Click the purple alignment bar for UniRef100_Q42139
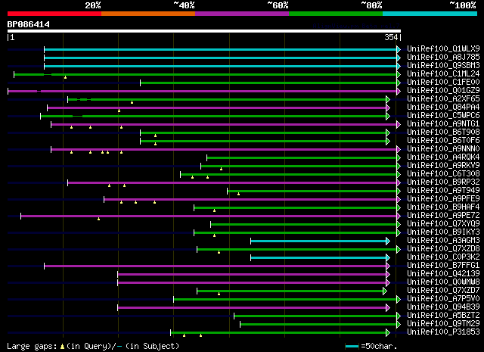Image resolution: width=484 pixels, height=352 pixels. click(x=252, y=275)
